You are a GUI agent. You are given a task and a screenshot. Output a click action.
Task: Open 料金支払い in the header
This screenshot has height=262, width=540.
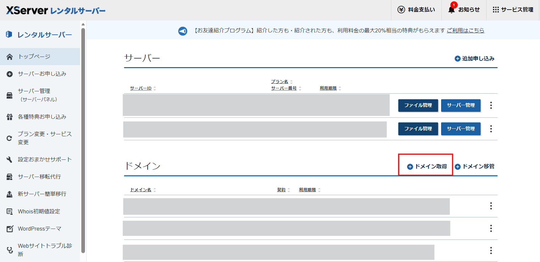422,10
